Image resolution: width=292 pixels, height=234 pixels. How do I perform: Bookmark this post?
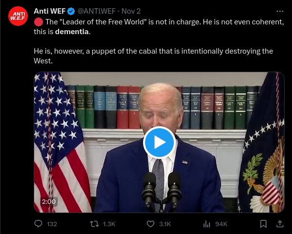(x=263, y=224)
